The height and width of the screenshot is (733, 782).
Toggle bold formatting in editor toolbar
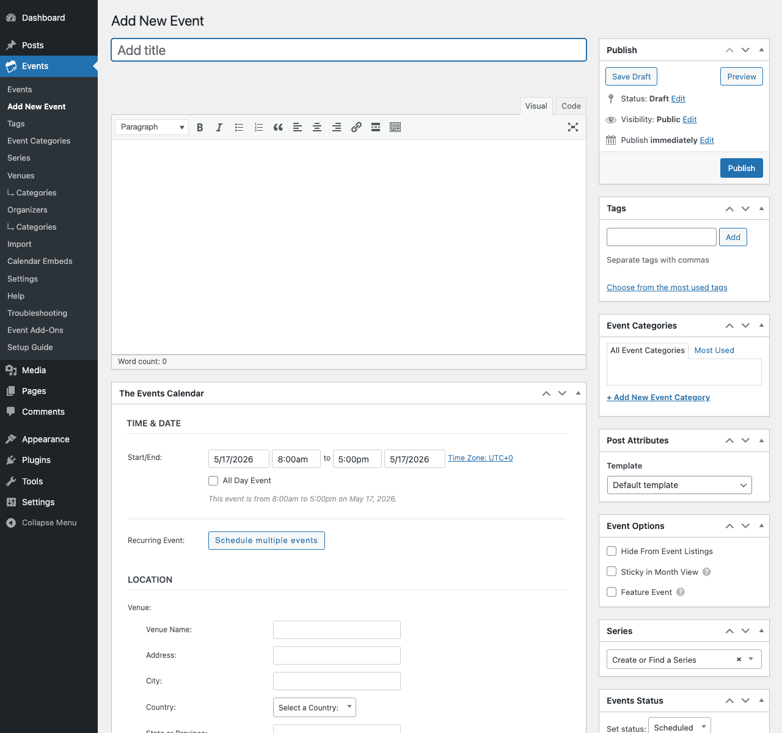click(200, 127)
